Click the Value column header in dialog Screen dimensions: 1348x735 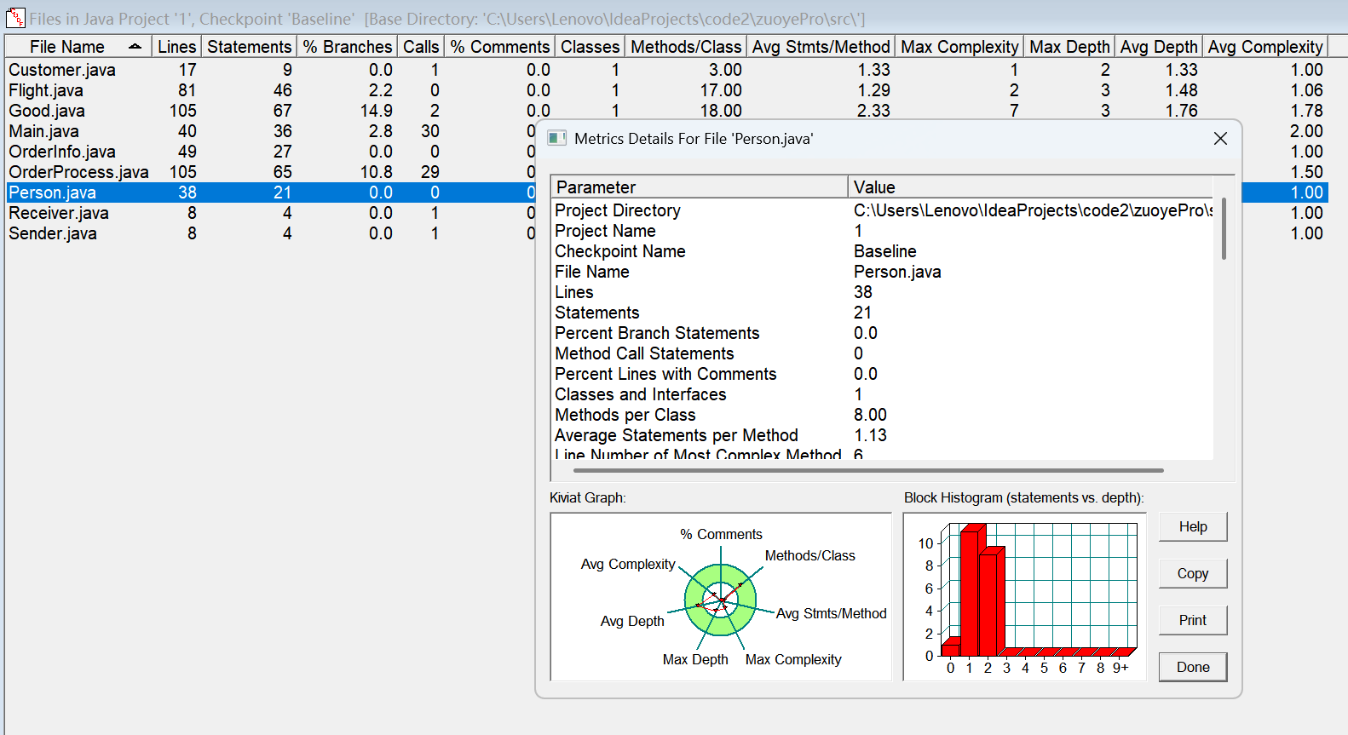coord(1030,187)
